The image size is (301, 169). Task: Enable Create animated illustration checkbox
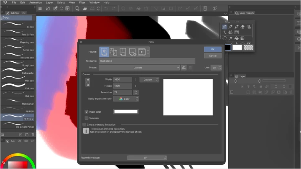tap(84, 124)
